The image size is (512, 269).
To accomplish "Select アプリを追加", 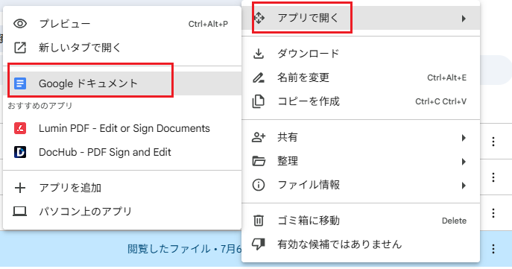I will tap(122, 188).
